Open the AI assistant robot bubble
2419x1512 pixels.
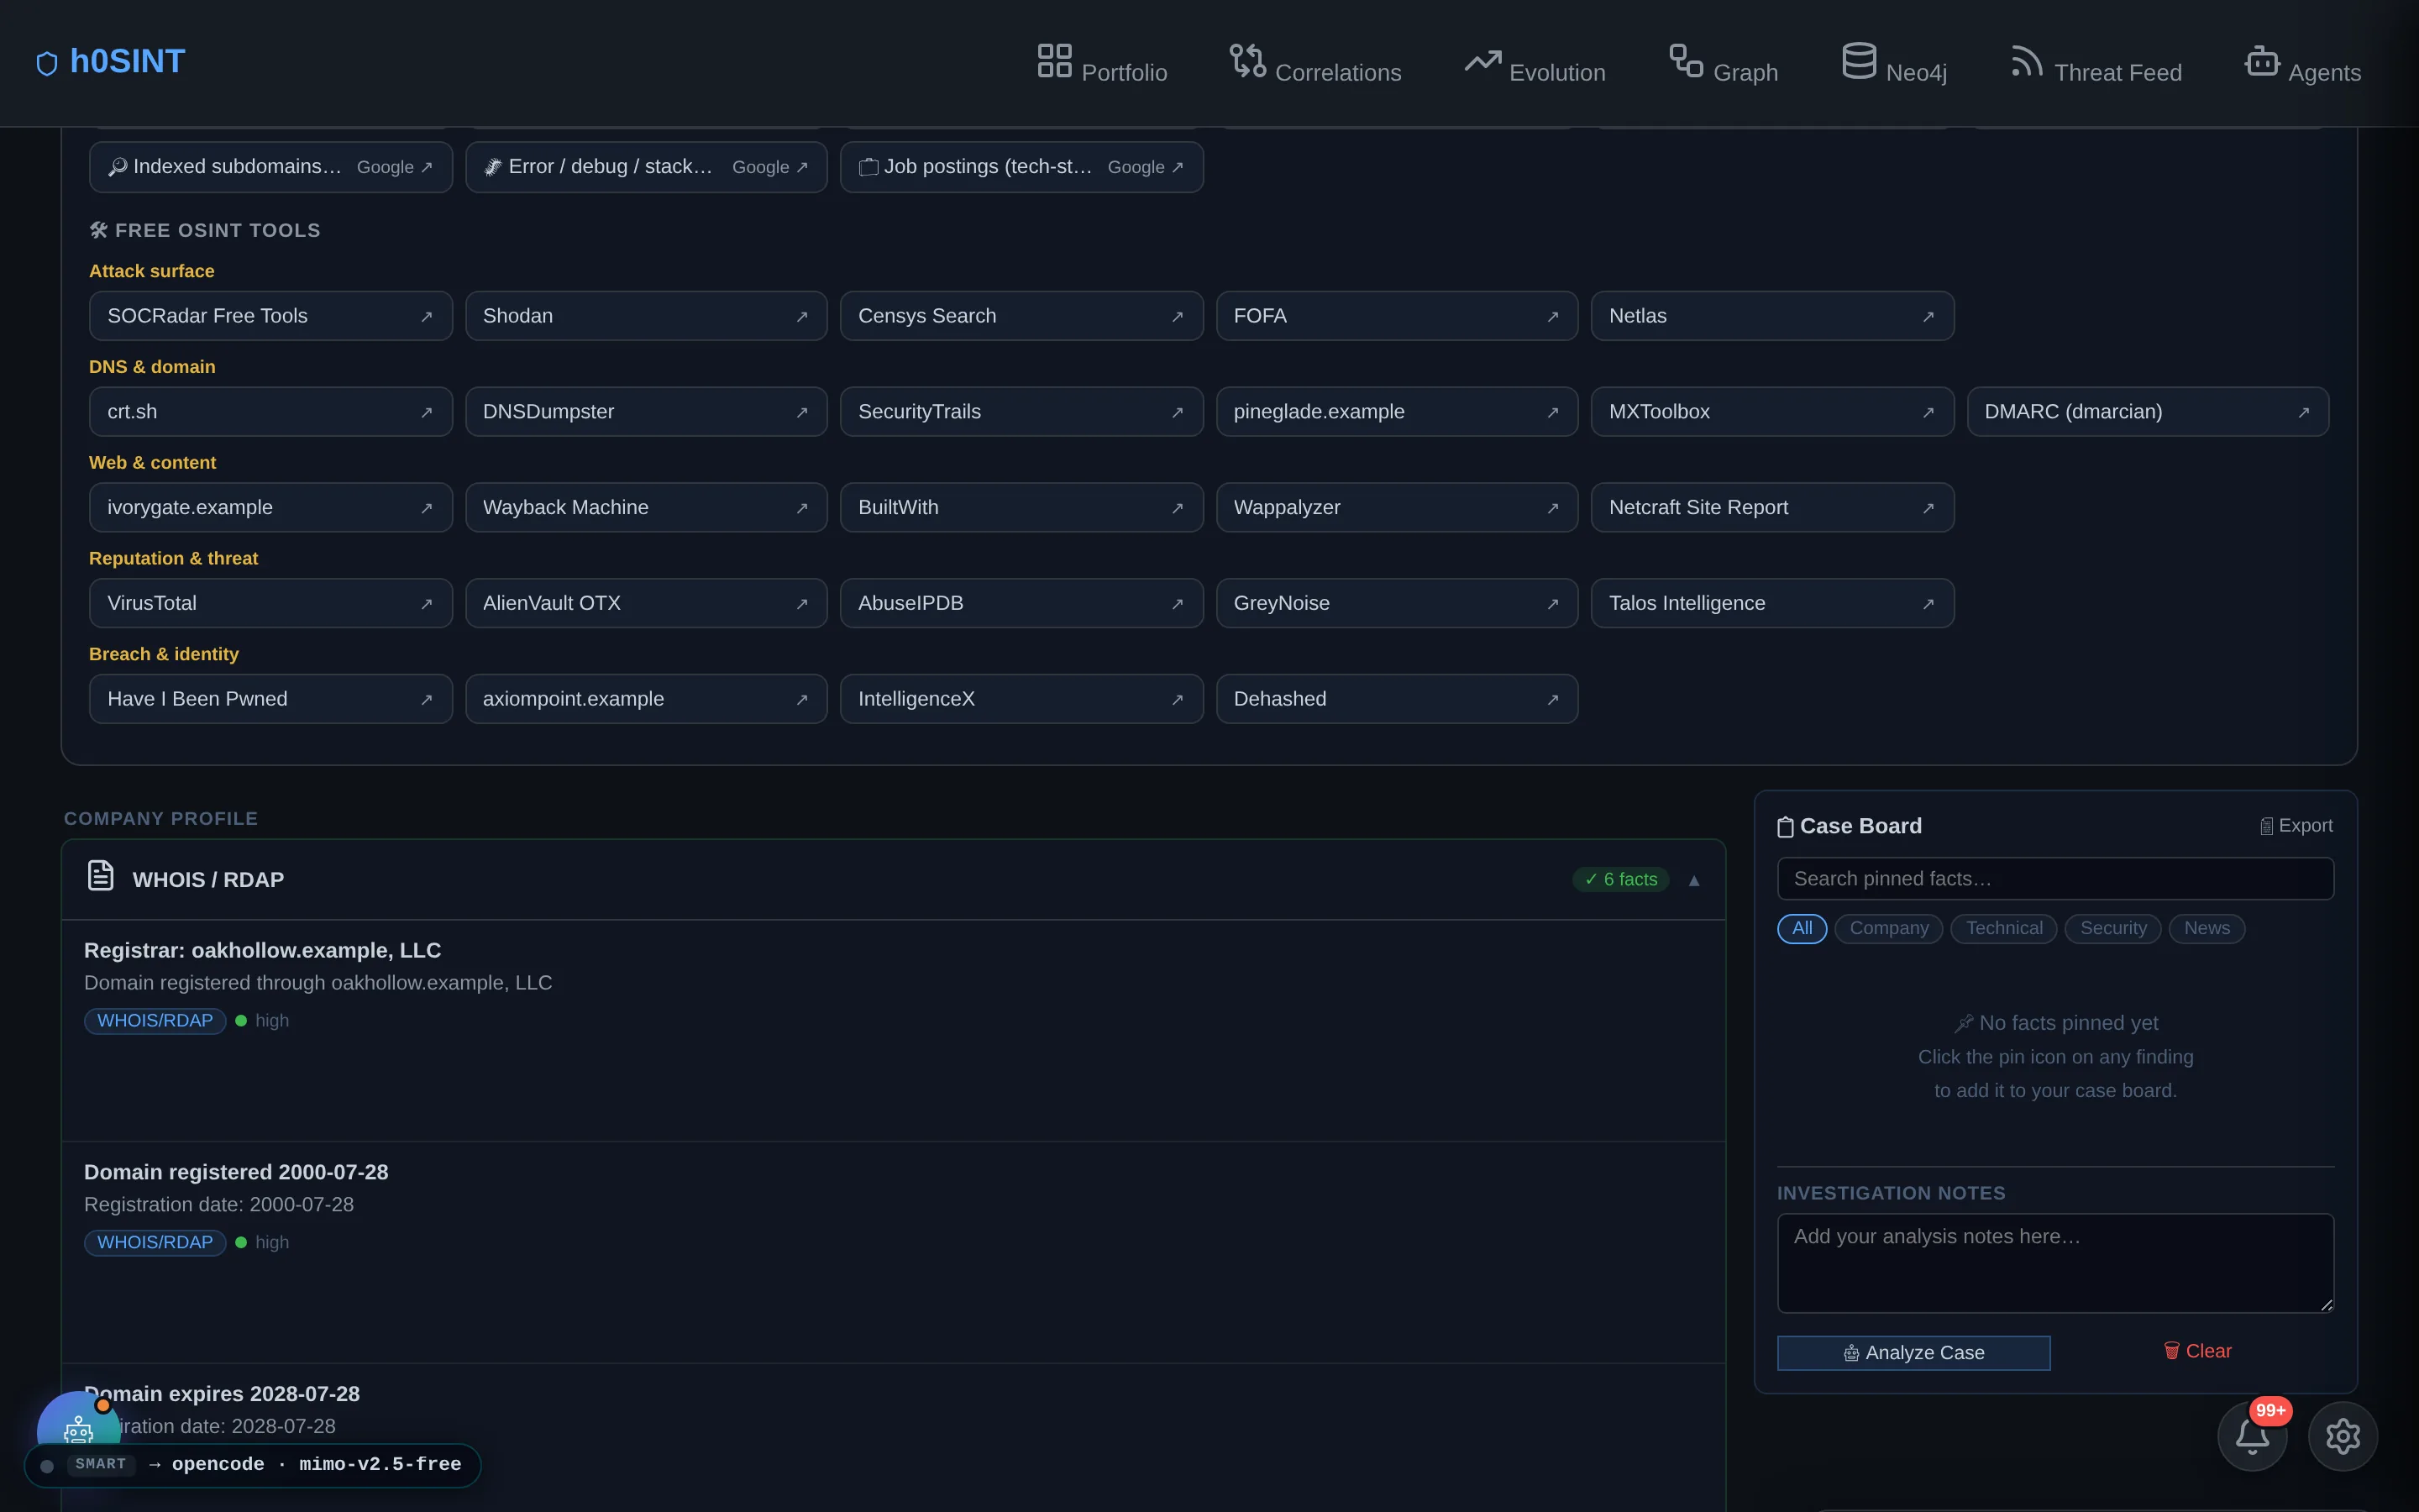78,1420
